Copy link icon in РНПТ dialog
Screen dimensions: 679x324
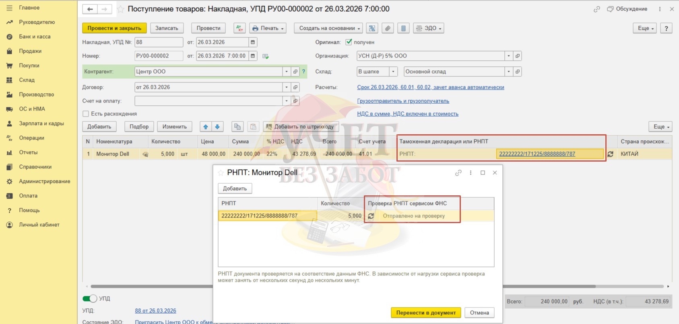[x=458, y=173]
